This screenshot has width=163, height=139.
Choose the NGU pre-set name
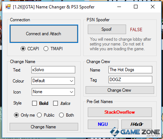point(103,124)
